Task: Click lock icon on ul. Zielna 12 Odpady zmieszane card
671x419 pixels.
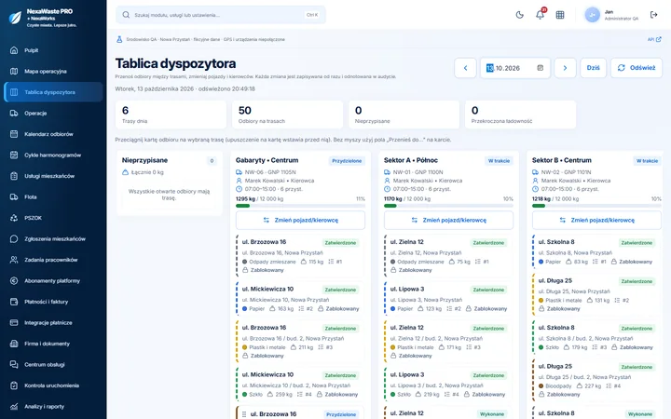Action: [x=393, y=270]
